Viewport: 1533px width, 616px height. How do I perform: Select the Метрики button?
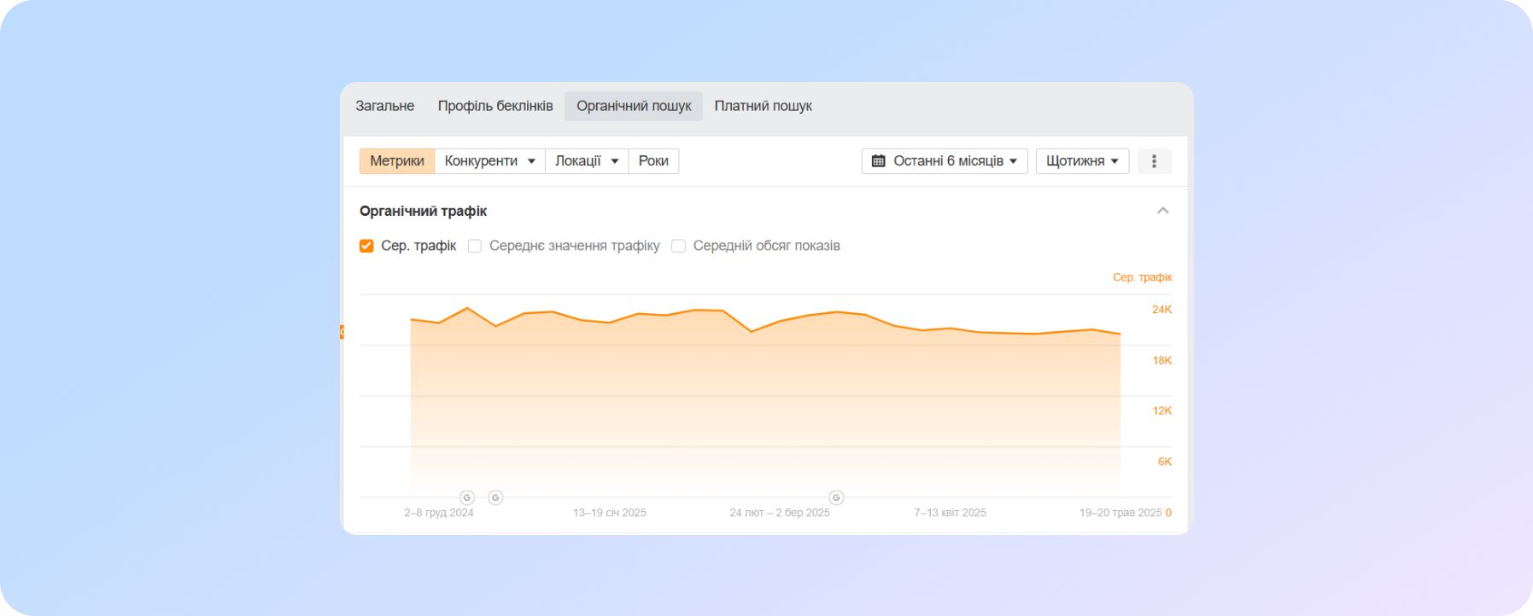pyautogui.click(x=397, y=161)
